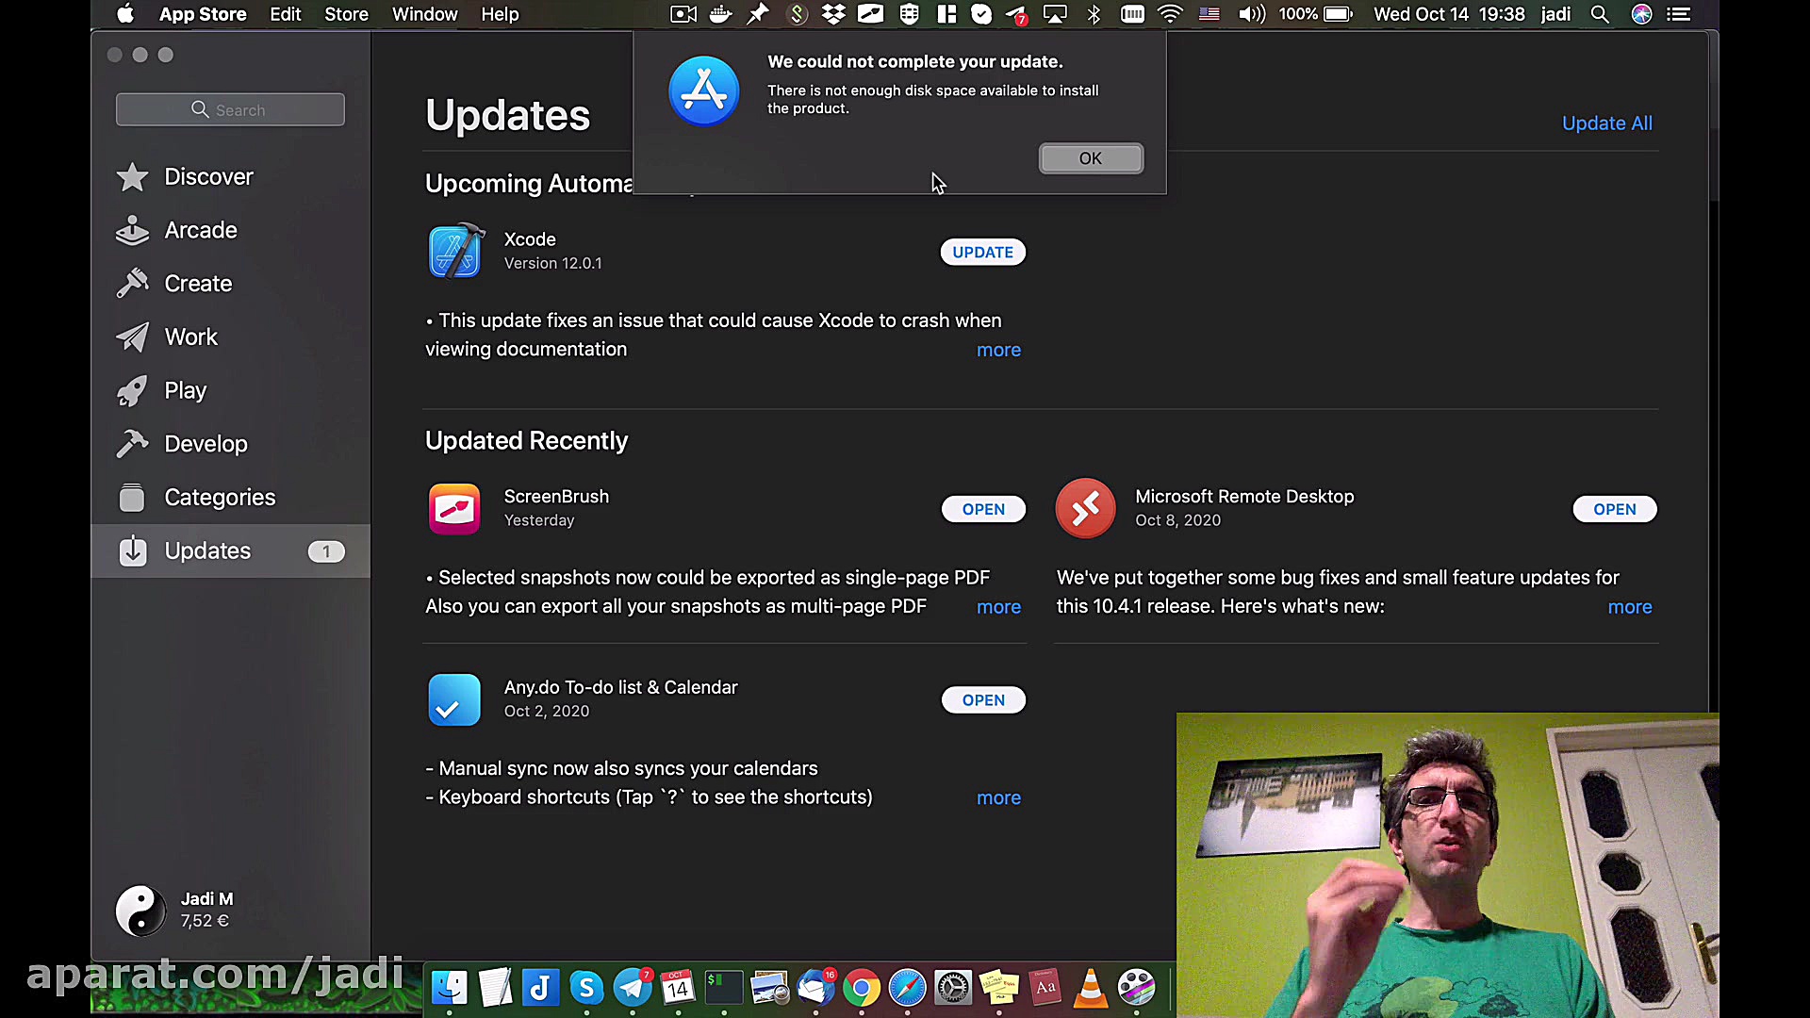
Task: Expand Microsoft Remote Desktop more link
Action: (x=1629, y=607)
